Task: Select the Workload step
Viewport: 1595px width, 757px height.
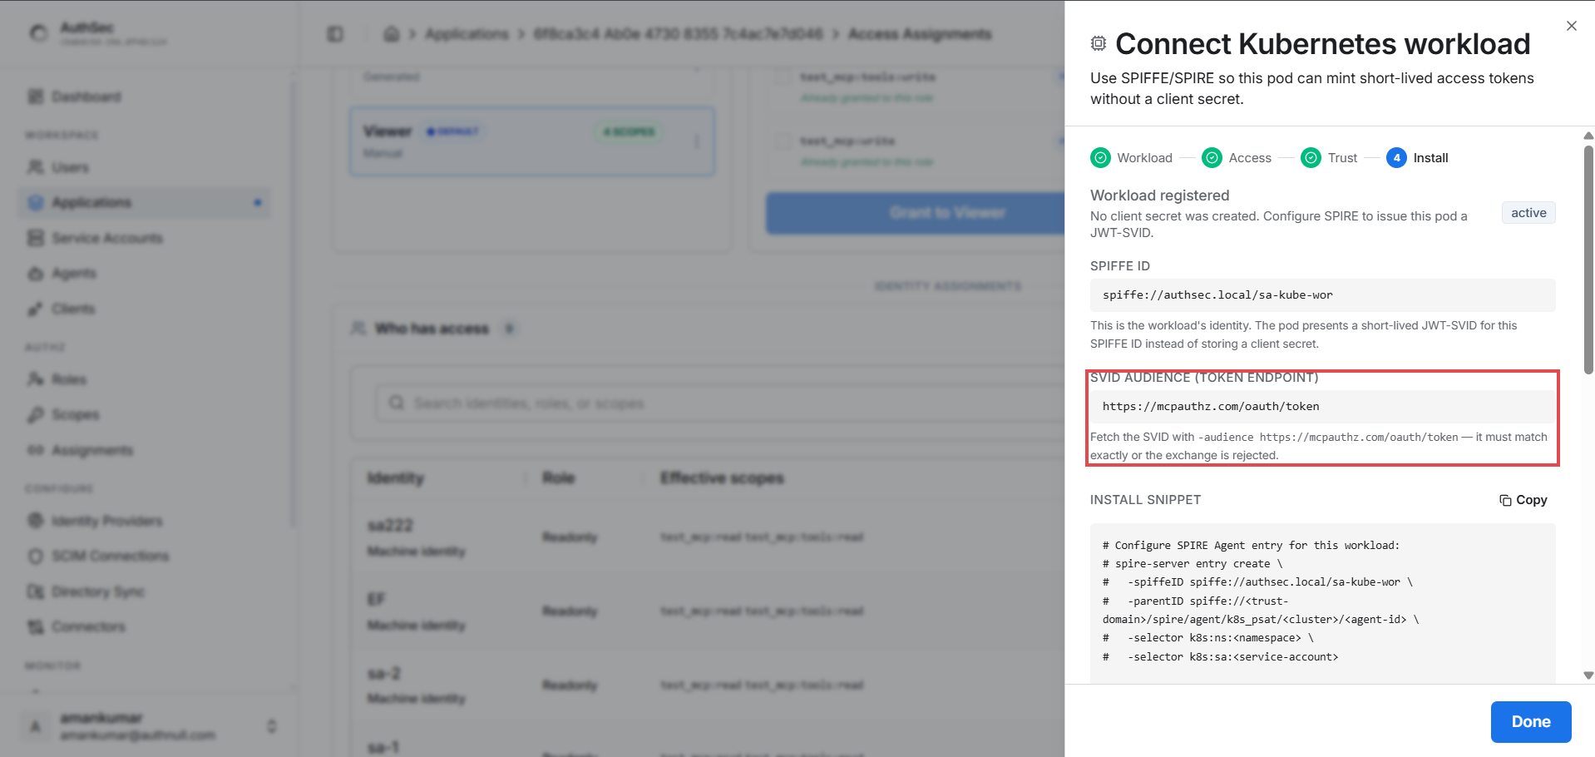Action: pos(1131,157)
